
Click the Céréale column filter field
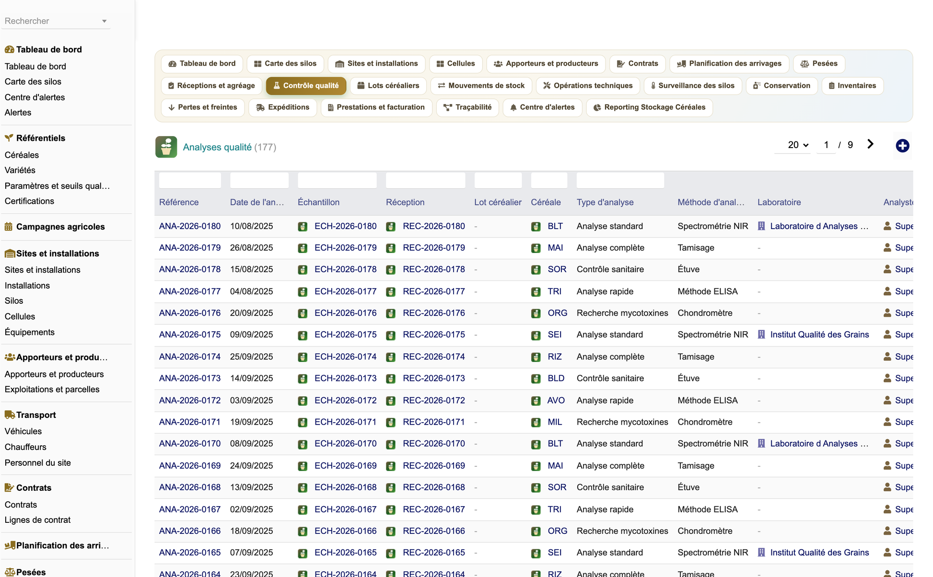pyautogui.click(x=549, y=180)
